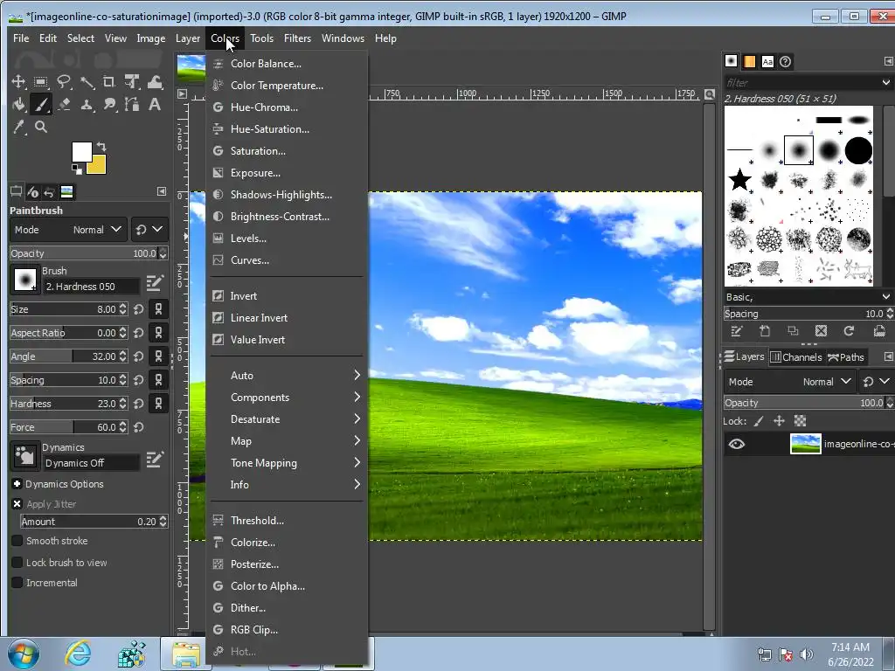Choose Threshold menu entry
This screenshot has height=671, width=895.
click(287, 521)
